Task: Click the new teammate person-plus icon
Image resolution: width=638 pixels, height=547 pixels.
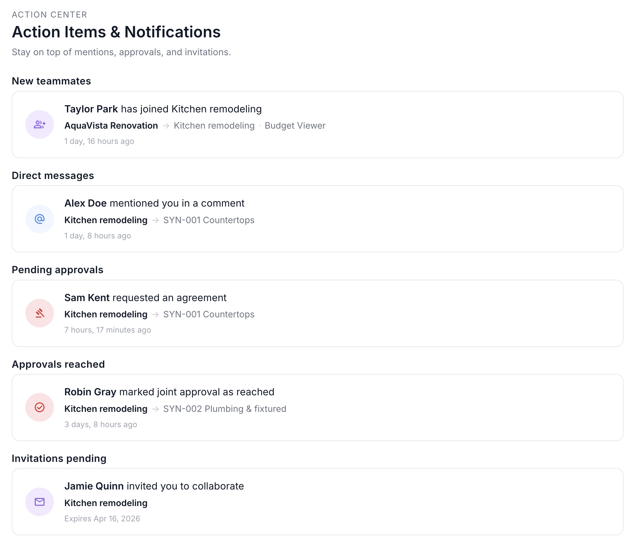Action: (40, 124)
